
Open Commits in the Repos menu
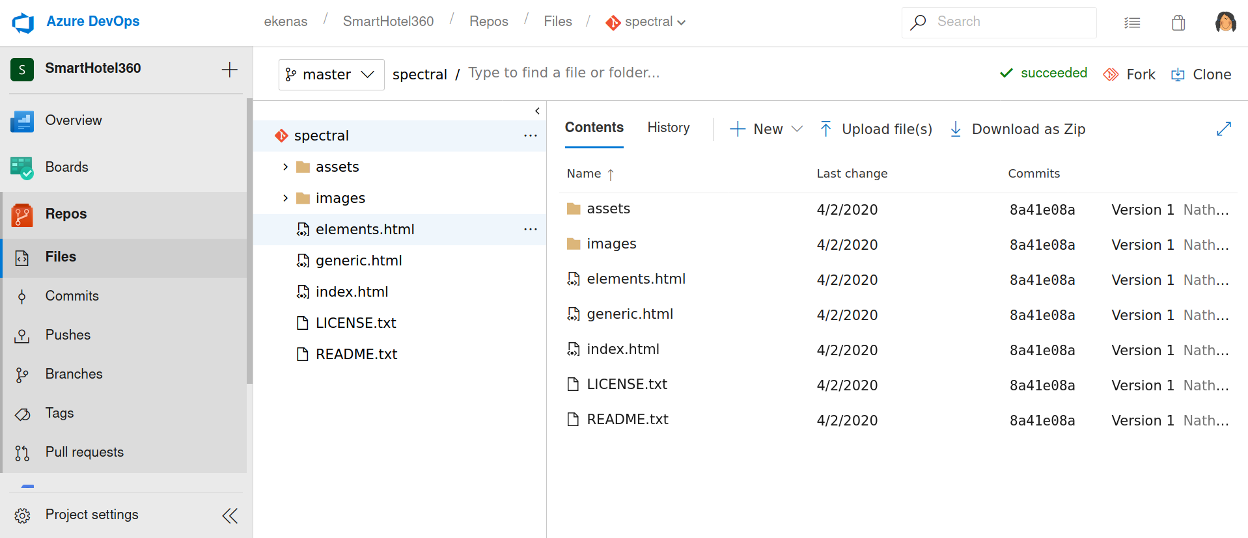72,296
